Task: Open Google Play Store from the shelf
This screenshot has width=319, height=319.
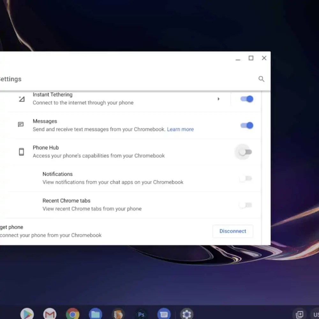Action: [x=27, y=313]
